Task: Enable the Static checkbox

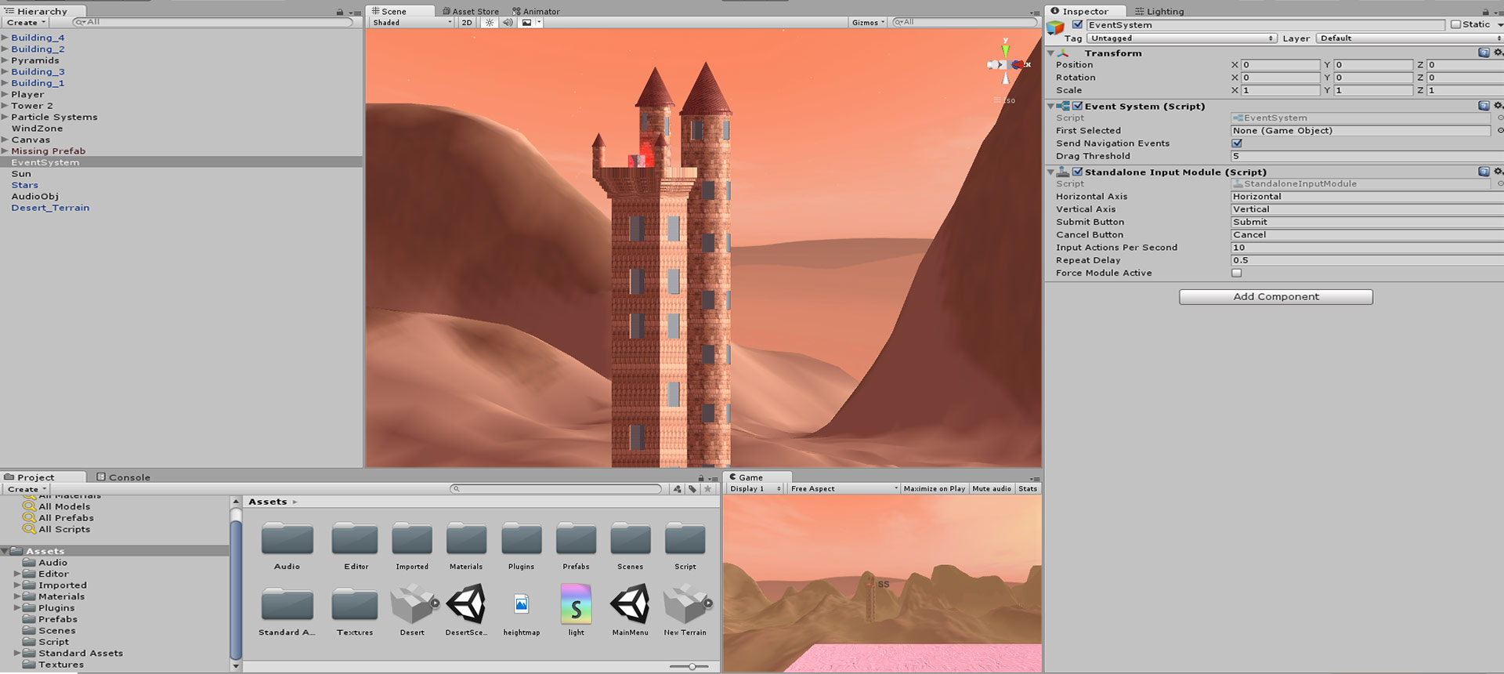Action: coord(1455,25)
